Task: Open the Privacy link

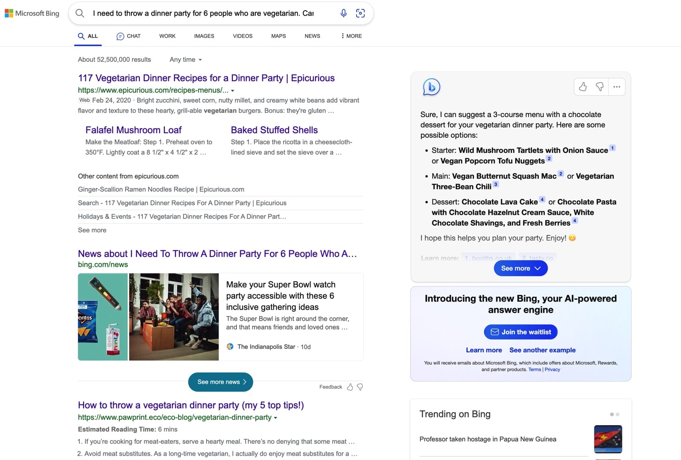Action: (552, 370)
